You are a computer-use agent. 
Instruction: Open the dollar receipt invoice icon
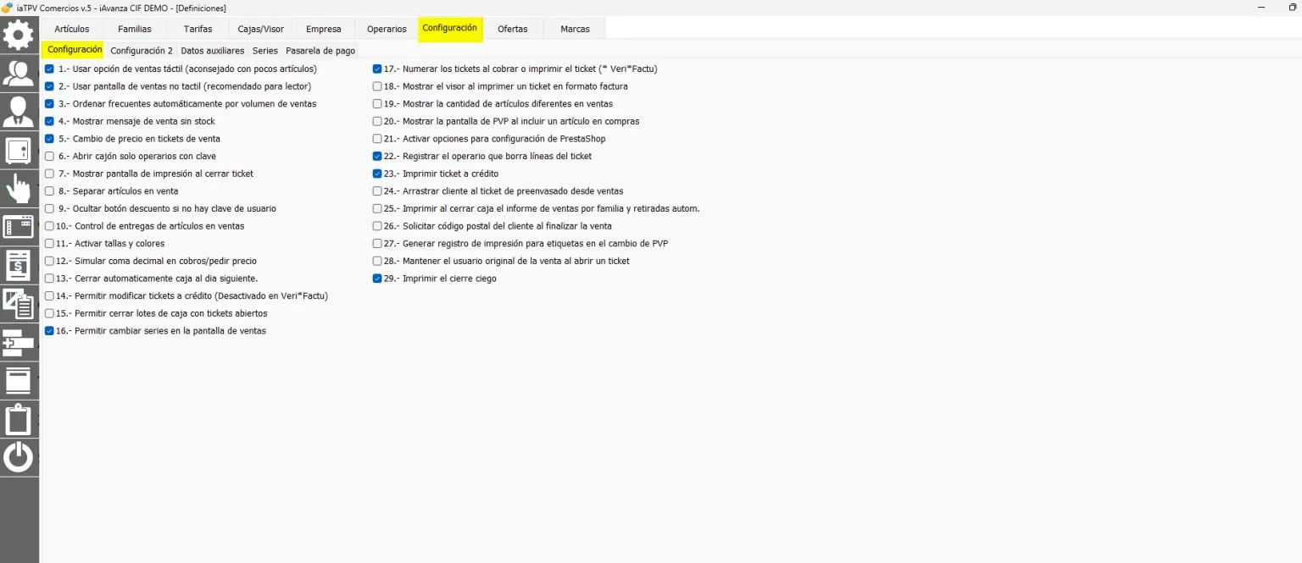[19, 266]
